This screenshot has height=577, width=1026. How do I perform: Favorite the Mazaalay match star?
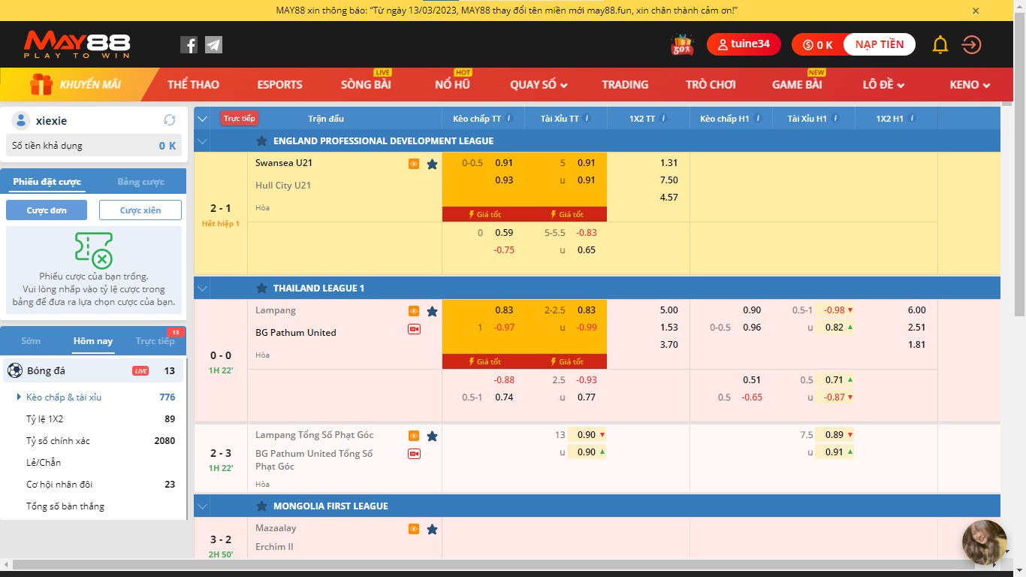coord(432,529)
